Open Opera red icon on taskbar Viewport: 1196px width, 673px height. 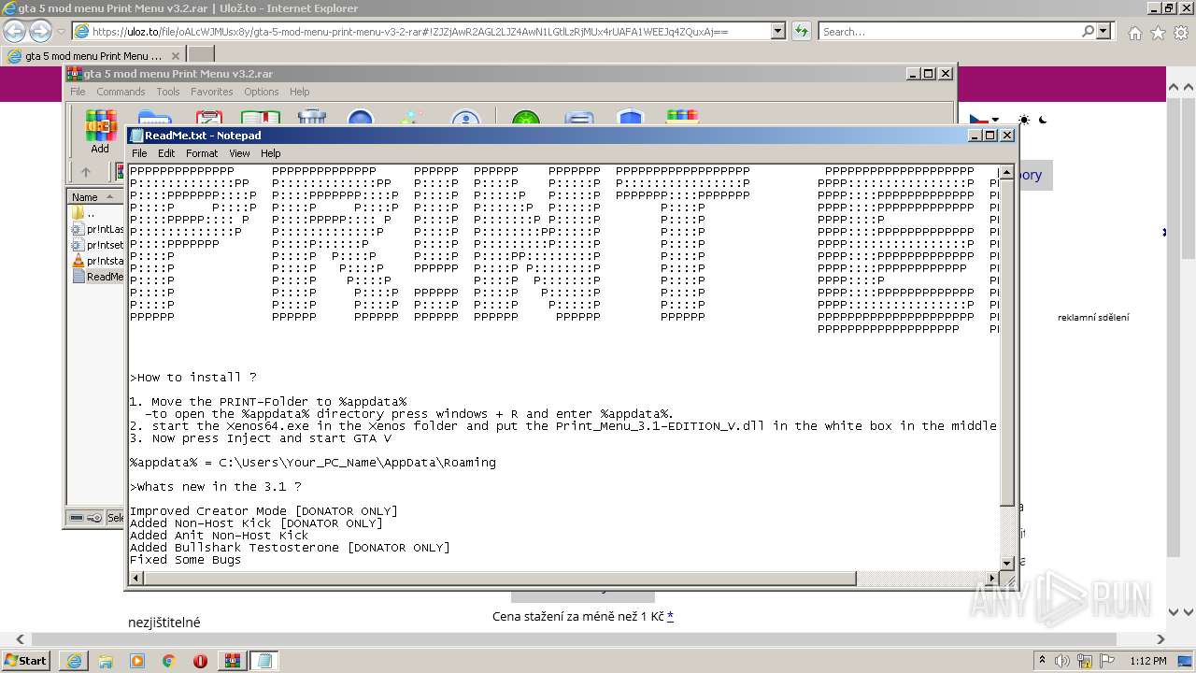tap(200, 661)
